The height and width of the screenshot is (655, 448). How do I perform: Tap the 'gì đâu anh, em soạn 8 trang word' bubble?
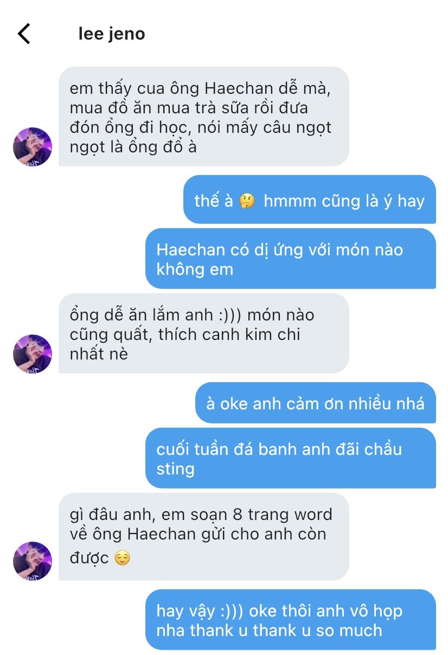203,537
